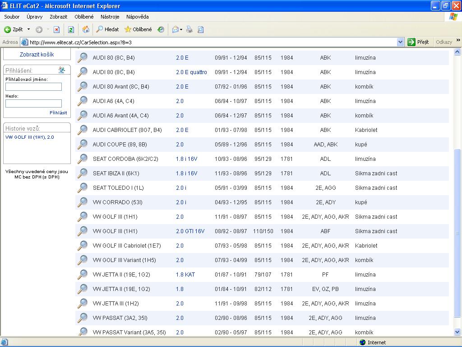Select 2.0 E link for AUDI 80 first row
This screenshot has width=462, height=347.
point(182,57)
